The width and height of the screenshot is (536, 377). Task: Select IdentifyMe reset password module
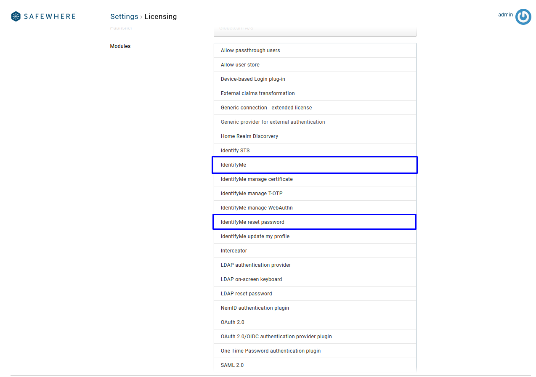click(x=252, y=222)
